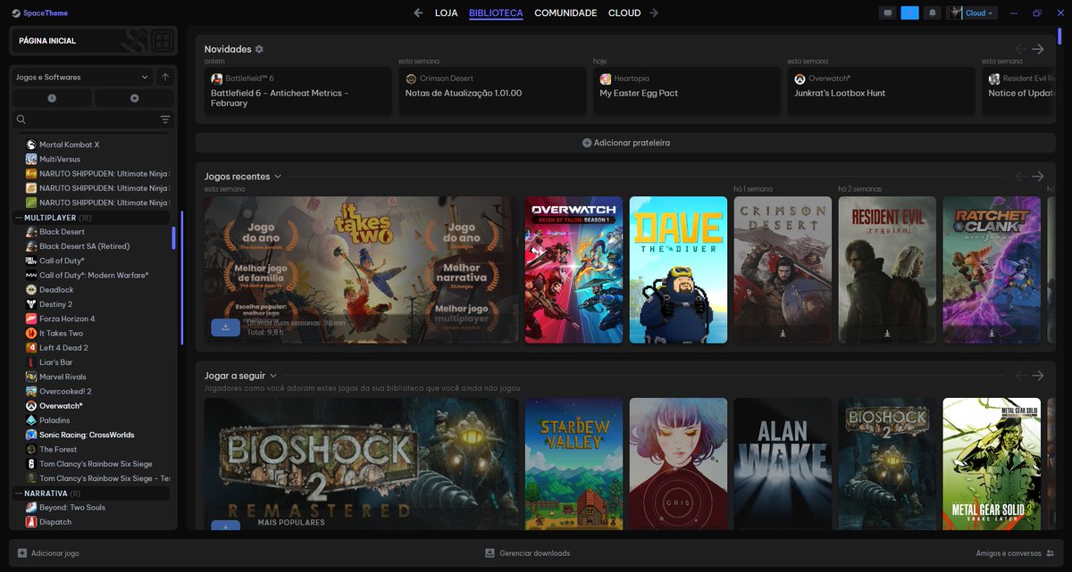Open Battlefield 6 Anticheat Metrics news
Image resolution: width=1072 pixels, height=572 pixels.
click(298, 92)
